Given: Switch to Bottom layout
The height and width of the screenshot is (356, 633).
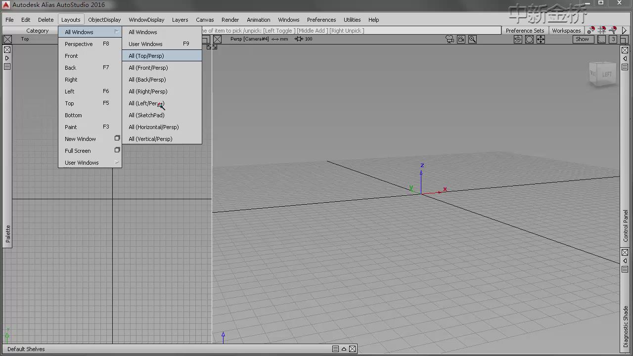Looking at the screenshot, I should pyautogui.click(x=90, y=115).
